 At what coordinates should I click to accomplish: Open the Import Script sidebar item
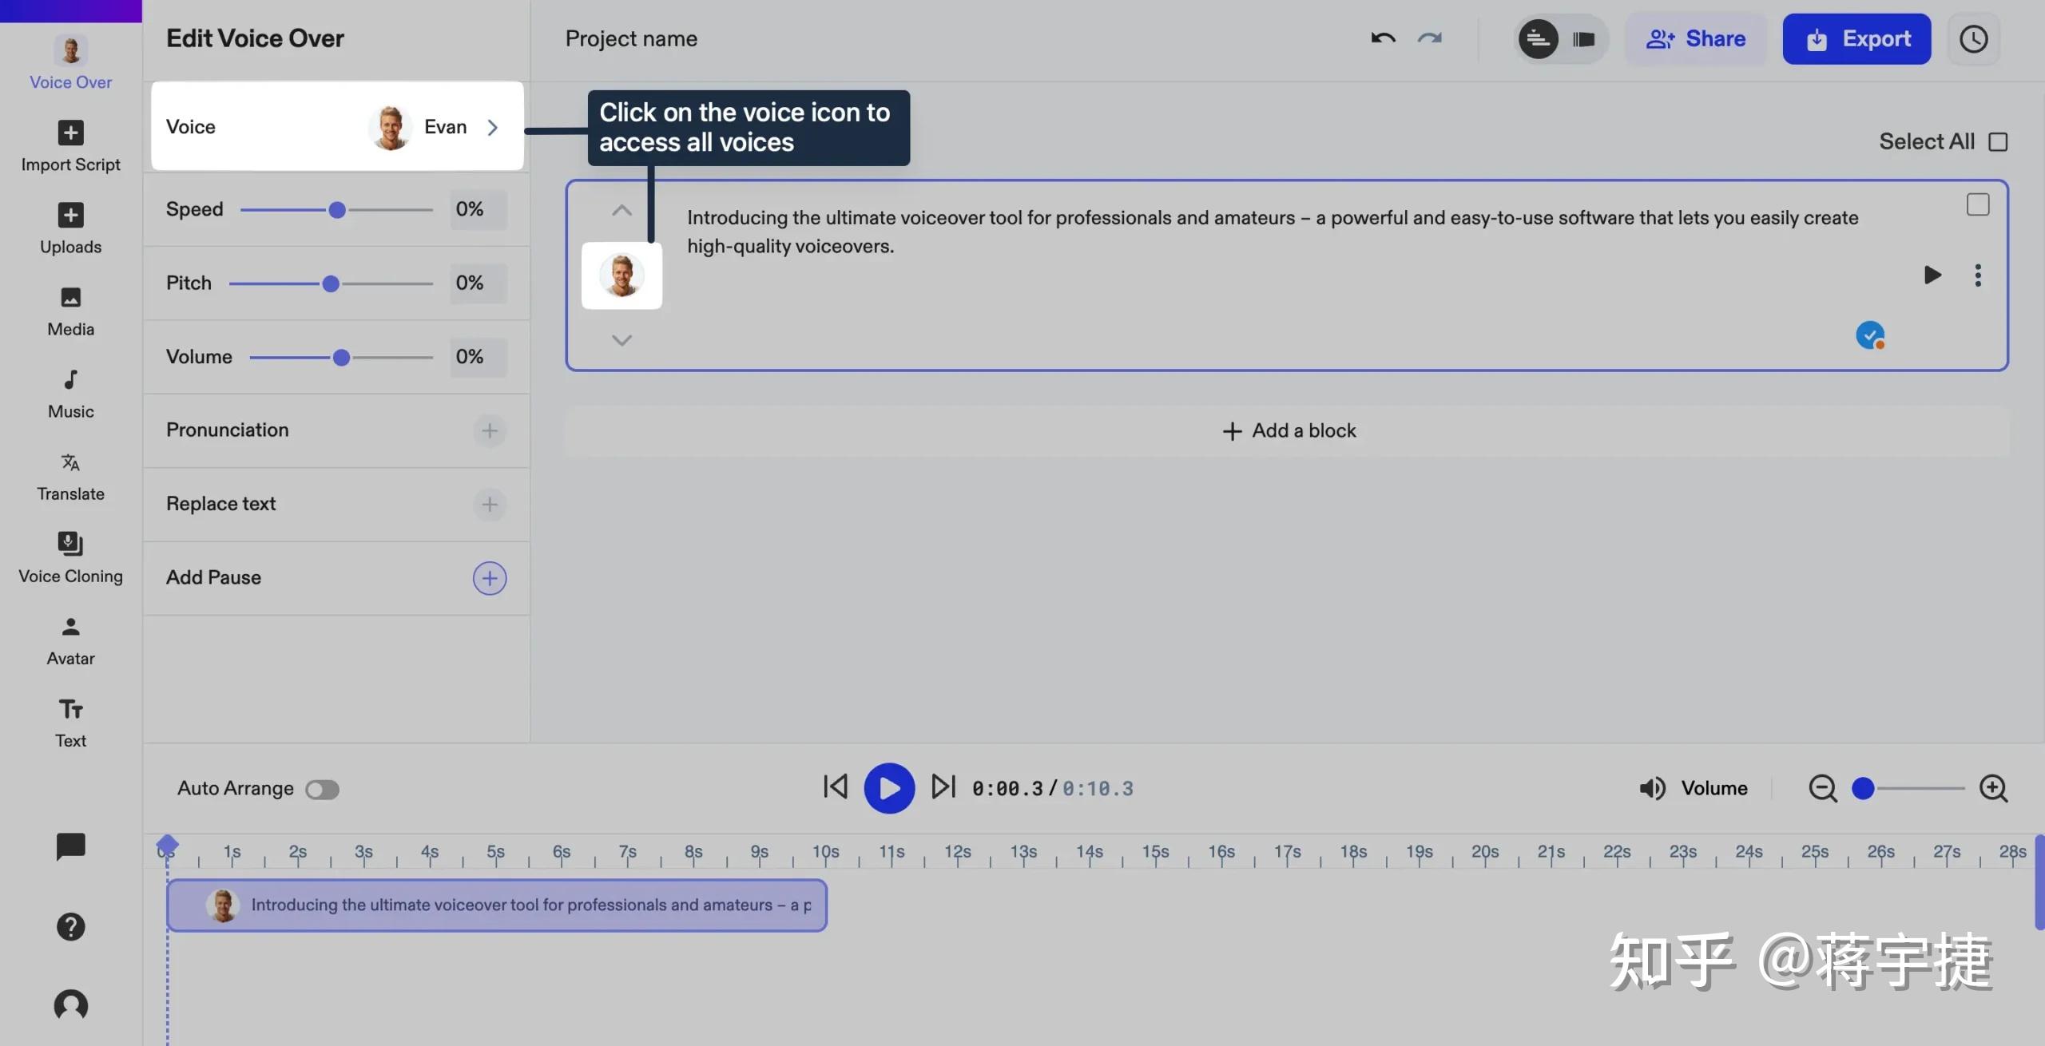pos(70,146)
